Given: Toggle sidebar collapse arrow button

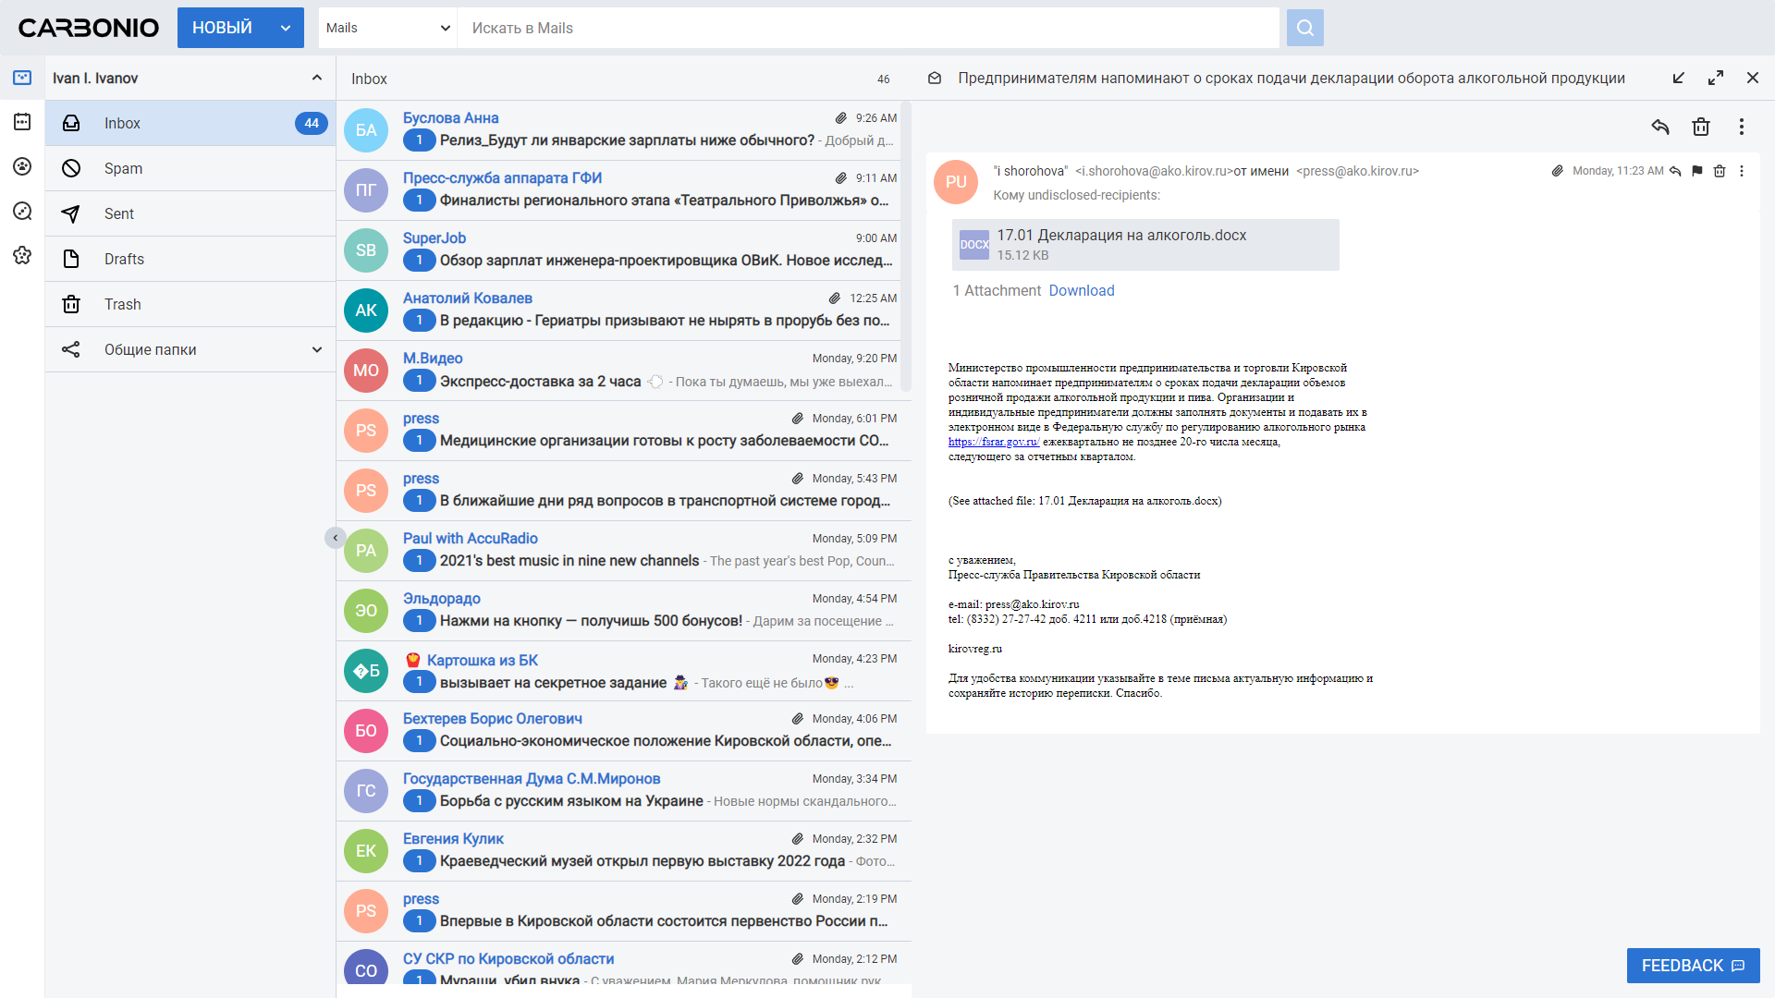Looking at the screenshot, I should point(336,538).
